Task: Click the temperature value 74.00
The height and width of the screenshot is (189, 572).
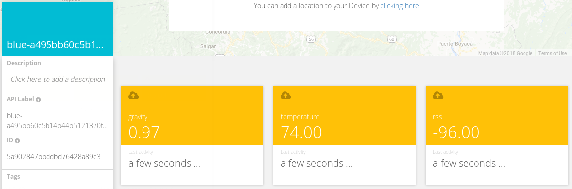Action: (301, 132)
